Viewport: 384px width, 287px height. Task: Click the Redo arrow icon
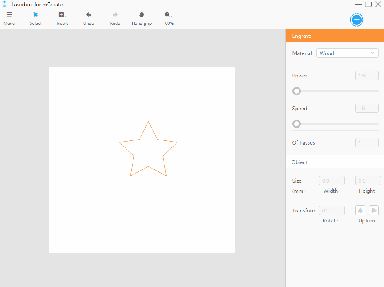pos(115,15)
